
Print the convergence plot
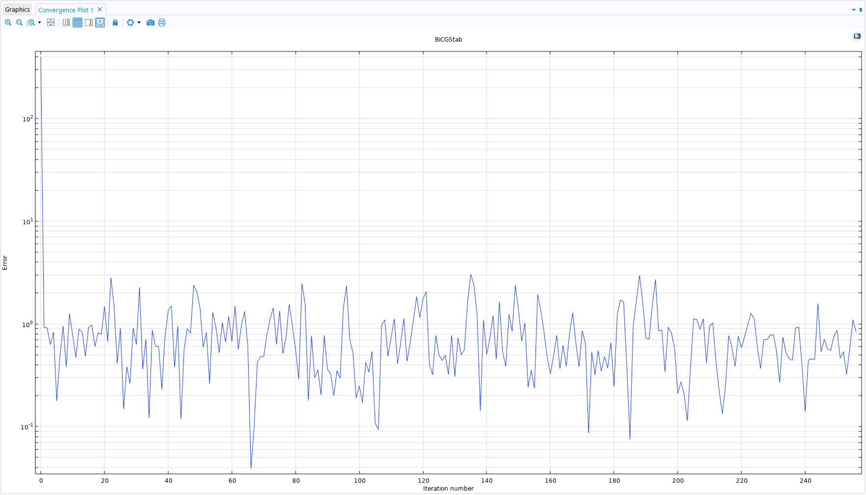click(x=162, y=23)
